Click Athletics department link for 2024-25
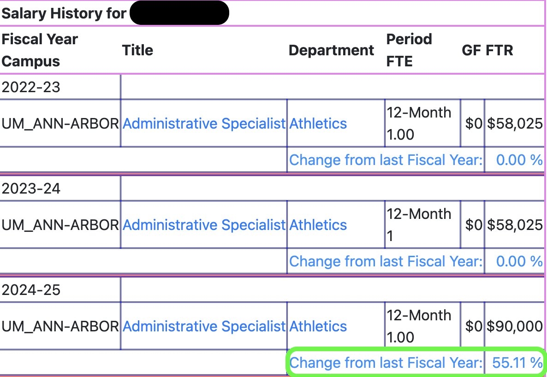This screenshot has width=547, height=377. click(x=318, y=326)
